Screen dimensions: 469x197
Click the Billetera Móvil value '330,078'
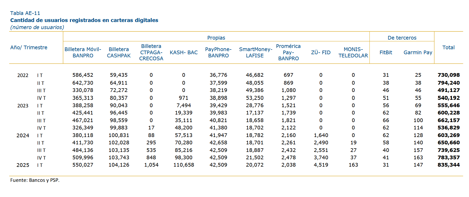click(83, 90)
